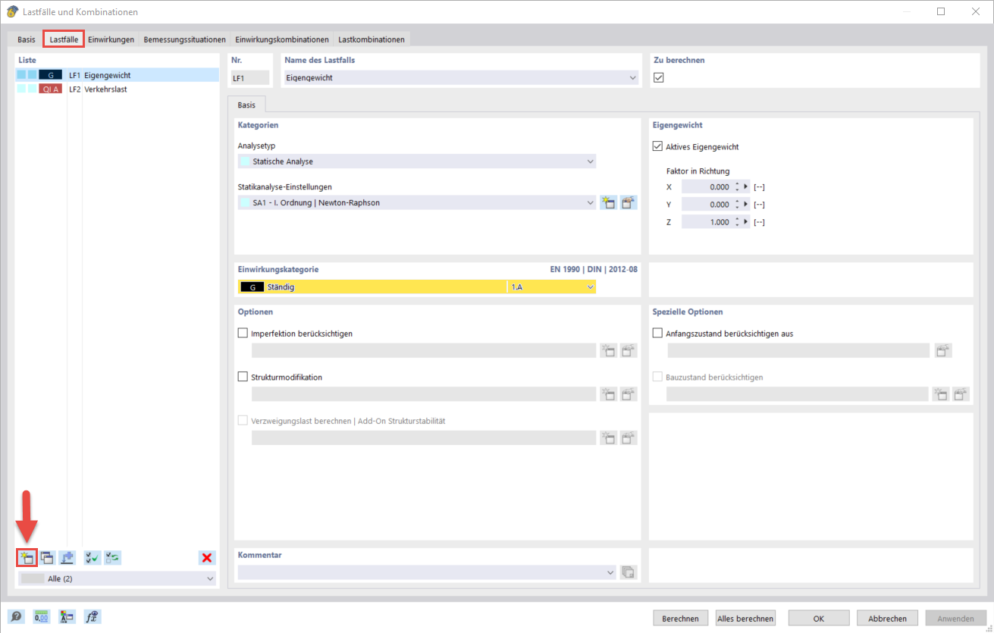Copy the selected load case
The width and height of the screenshot is (994, 633).
[46, 557]
